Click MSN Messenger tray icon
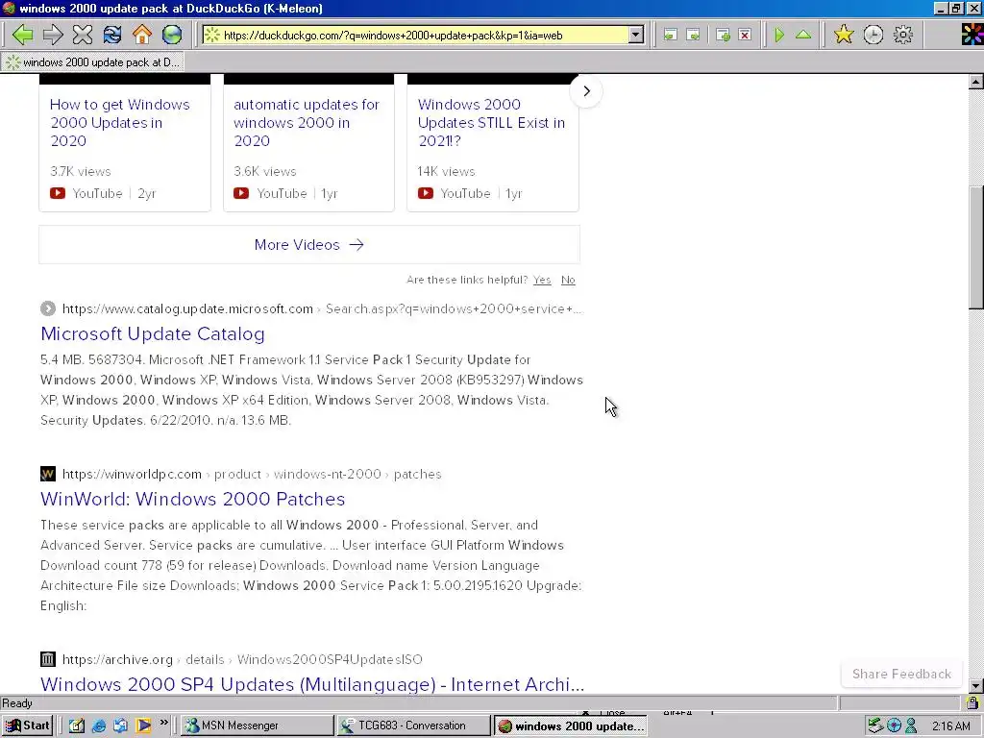Viewport: 984px width, 738px height. click(x=912, y=726)
